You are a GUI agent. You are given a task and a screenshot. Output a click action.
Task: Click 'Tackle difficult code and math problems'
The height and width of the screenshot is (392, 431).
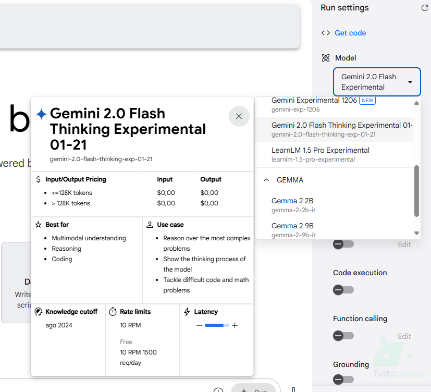point(206,285)
